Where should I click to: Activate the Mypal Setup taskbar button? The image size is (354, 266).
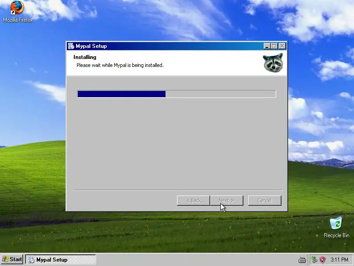point(61,259)
